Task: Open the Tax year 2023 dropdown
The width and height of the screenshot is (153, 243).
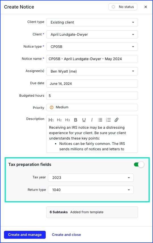Action: (x=91, y=178)
